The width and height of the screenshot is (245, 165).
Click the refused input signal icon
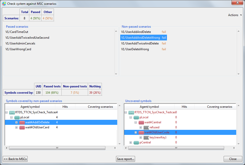pos(146,128)
